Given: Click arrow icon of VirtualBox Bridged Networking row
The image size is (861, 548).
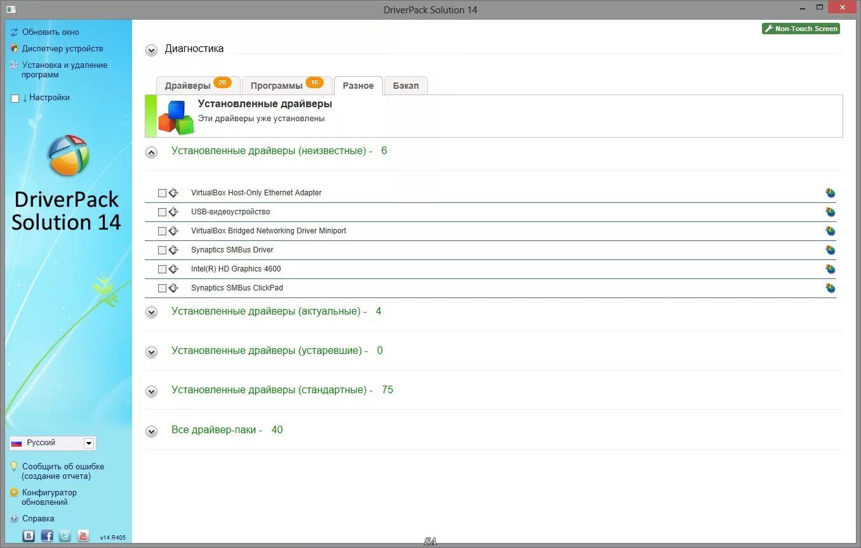Looking at the screenshot, I should click(x=173, y=231).
